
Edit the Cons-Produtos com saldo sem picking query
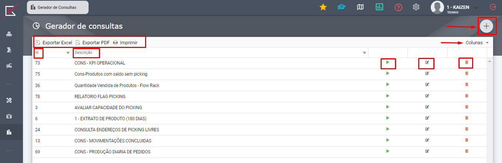tap(427, 74)
